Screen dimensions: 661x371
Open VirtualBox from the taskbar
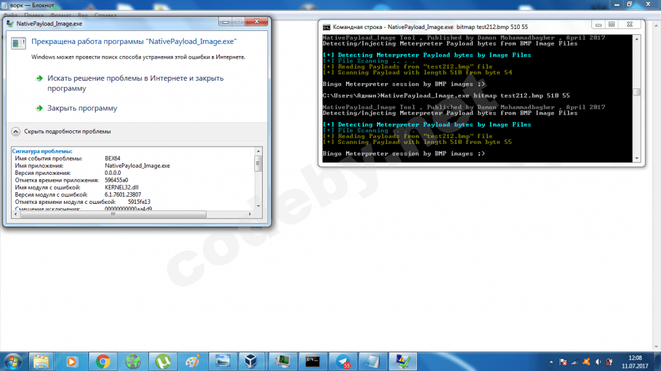[x=251, y=362]
